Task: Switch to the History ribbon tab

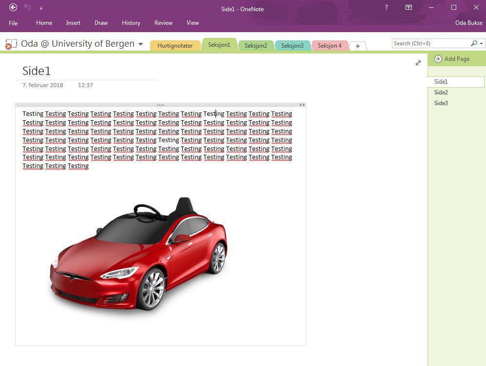Action: (x=131, y=23)
